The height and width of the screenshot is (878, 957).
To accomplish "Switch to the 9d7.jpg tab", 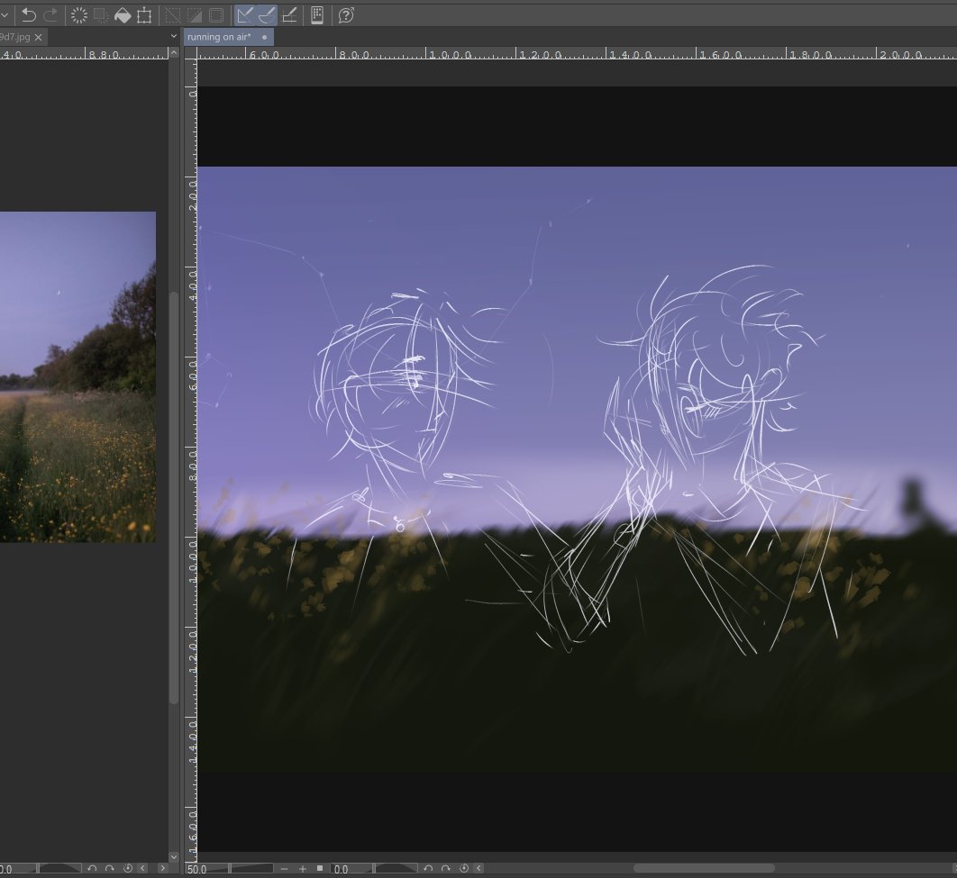I will click(x=14, y=37).
